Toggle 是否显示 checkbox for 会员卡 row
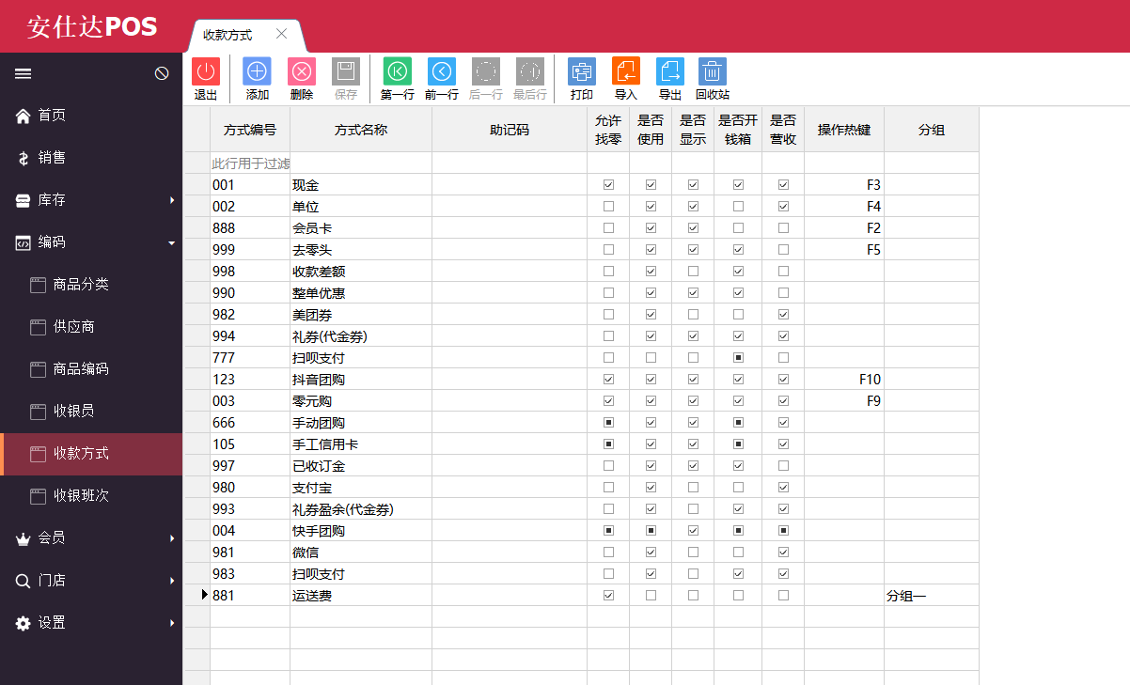 pyautogui.click(x=693, y=227)
